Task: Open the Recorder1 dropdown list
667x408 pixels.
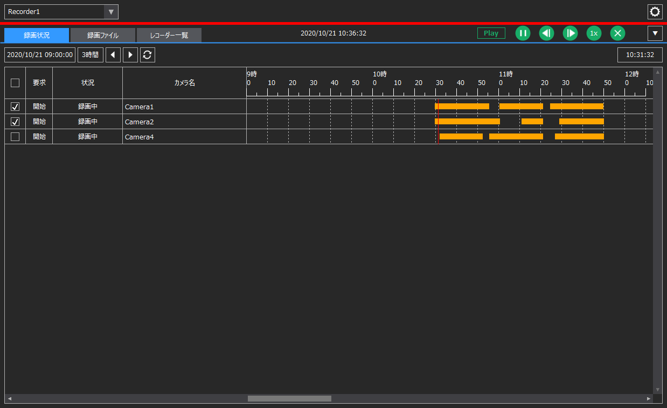Action: click(111, 12)
